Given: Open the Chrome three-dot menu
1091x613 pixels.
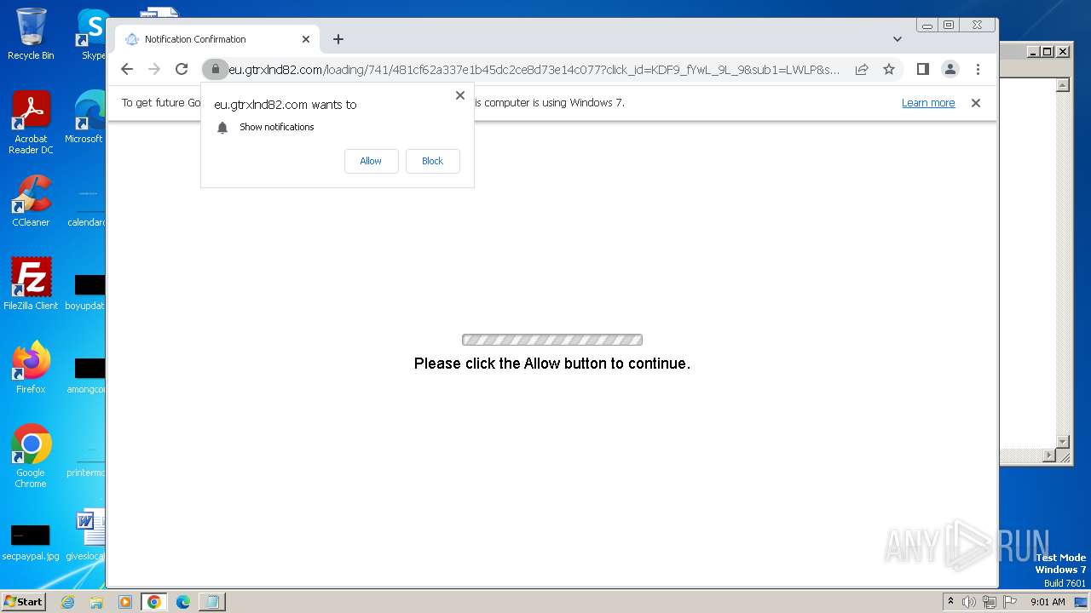Looking at the screenshot, I should [x=978, y=69].
